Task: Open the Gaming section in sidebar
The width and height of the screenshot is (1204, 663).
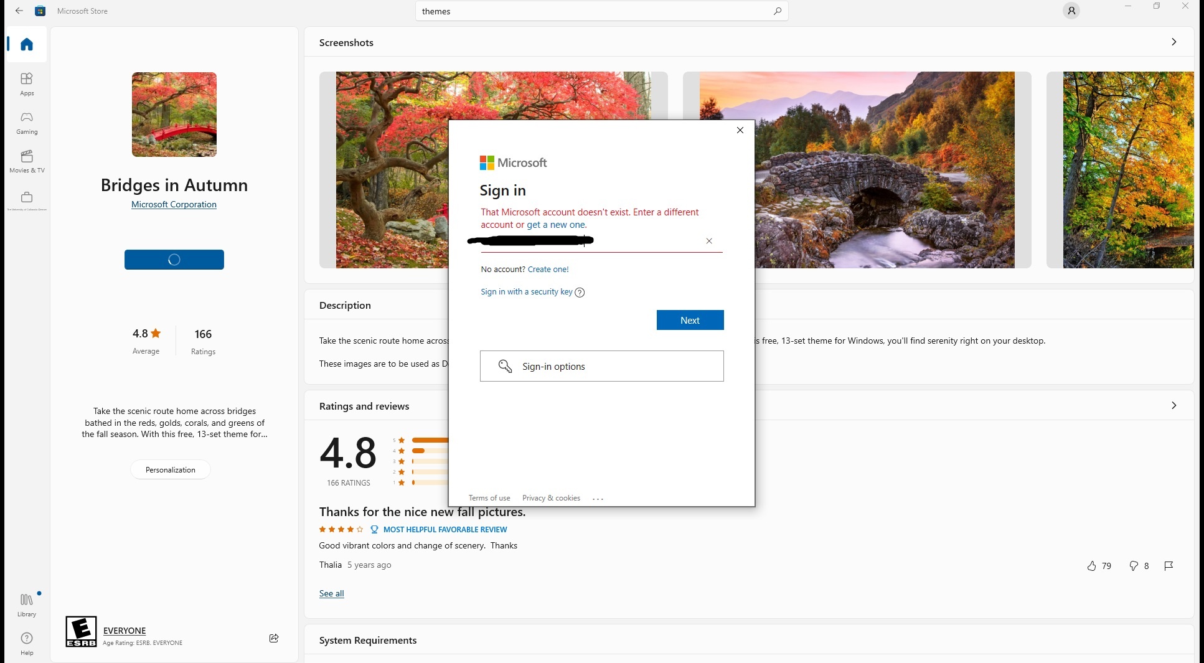Action: pyautogui.click(x=27, y=123)
